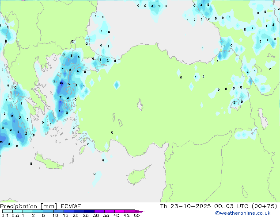Click the "45" legend scale label
This screenshot has height=217, width=280.
point(126,215)
